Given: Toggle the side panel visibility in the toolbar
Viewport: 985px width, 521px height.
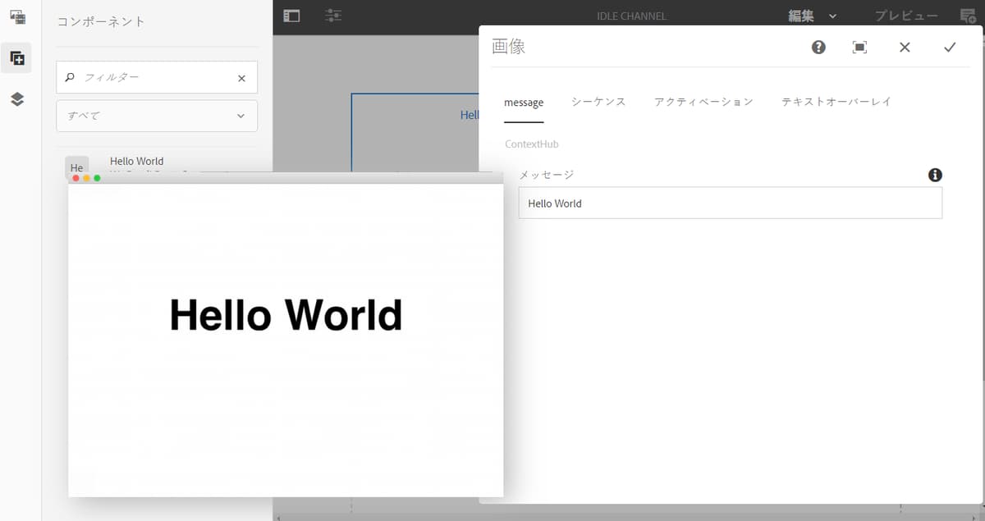Looking at the screenshot, I should 291,15.
